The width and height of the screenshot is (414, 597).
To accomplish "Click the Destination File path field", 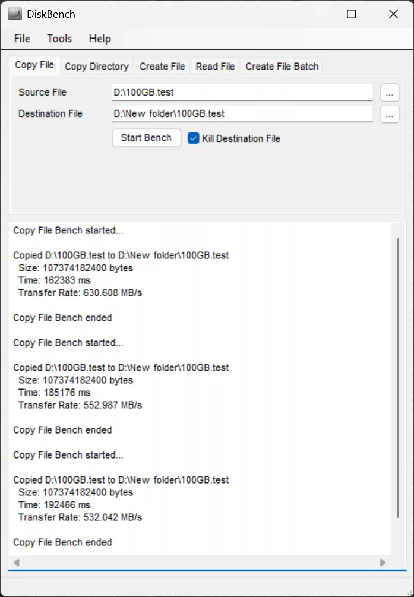I will point(242,114).
